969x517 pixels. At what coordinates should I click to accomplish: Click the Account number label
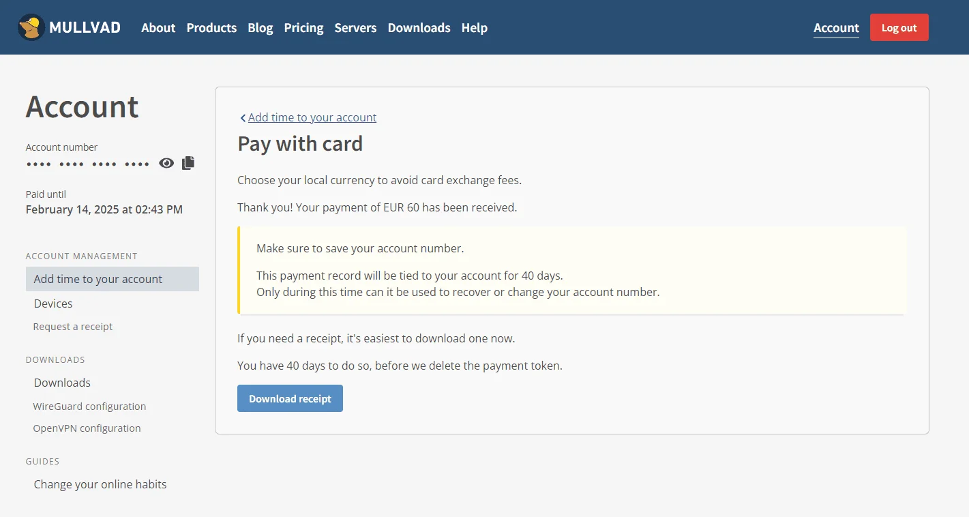coord(61,147)
